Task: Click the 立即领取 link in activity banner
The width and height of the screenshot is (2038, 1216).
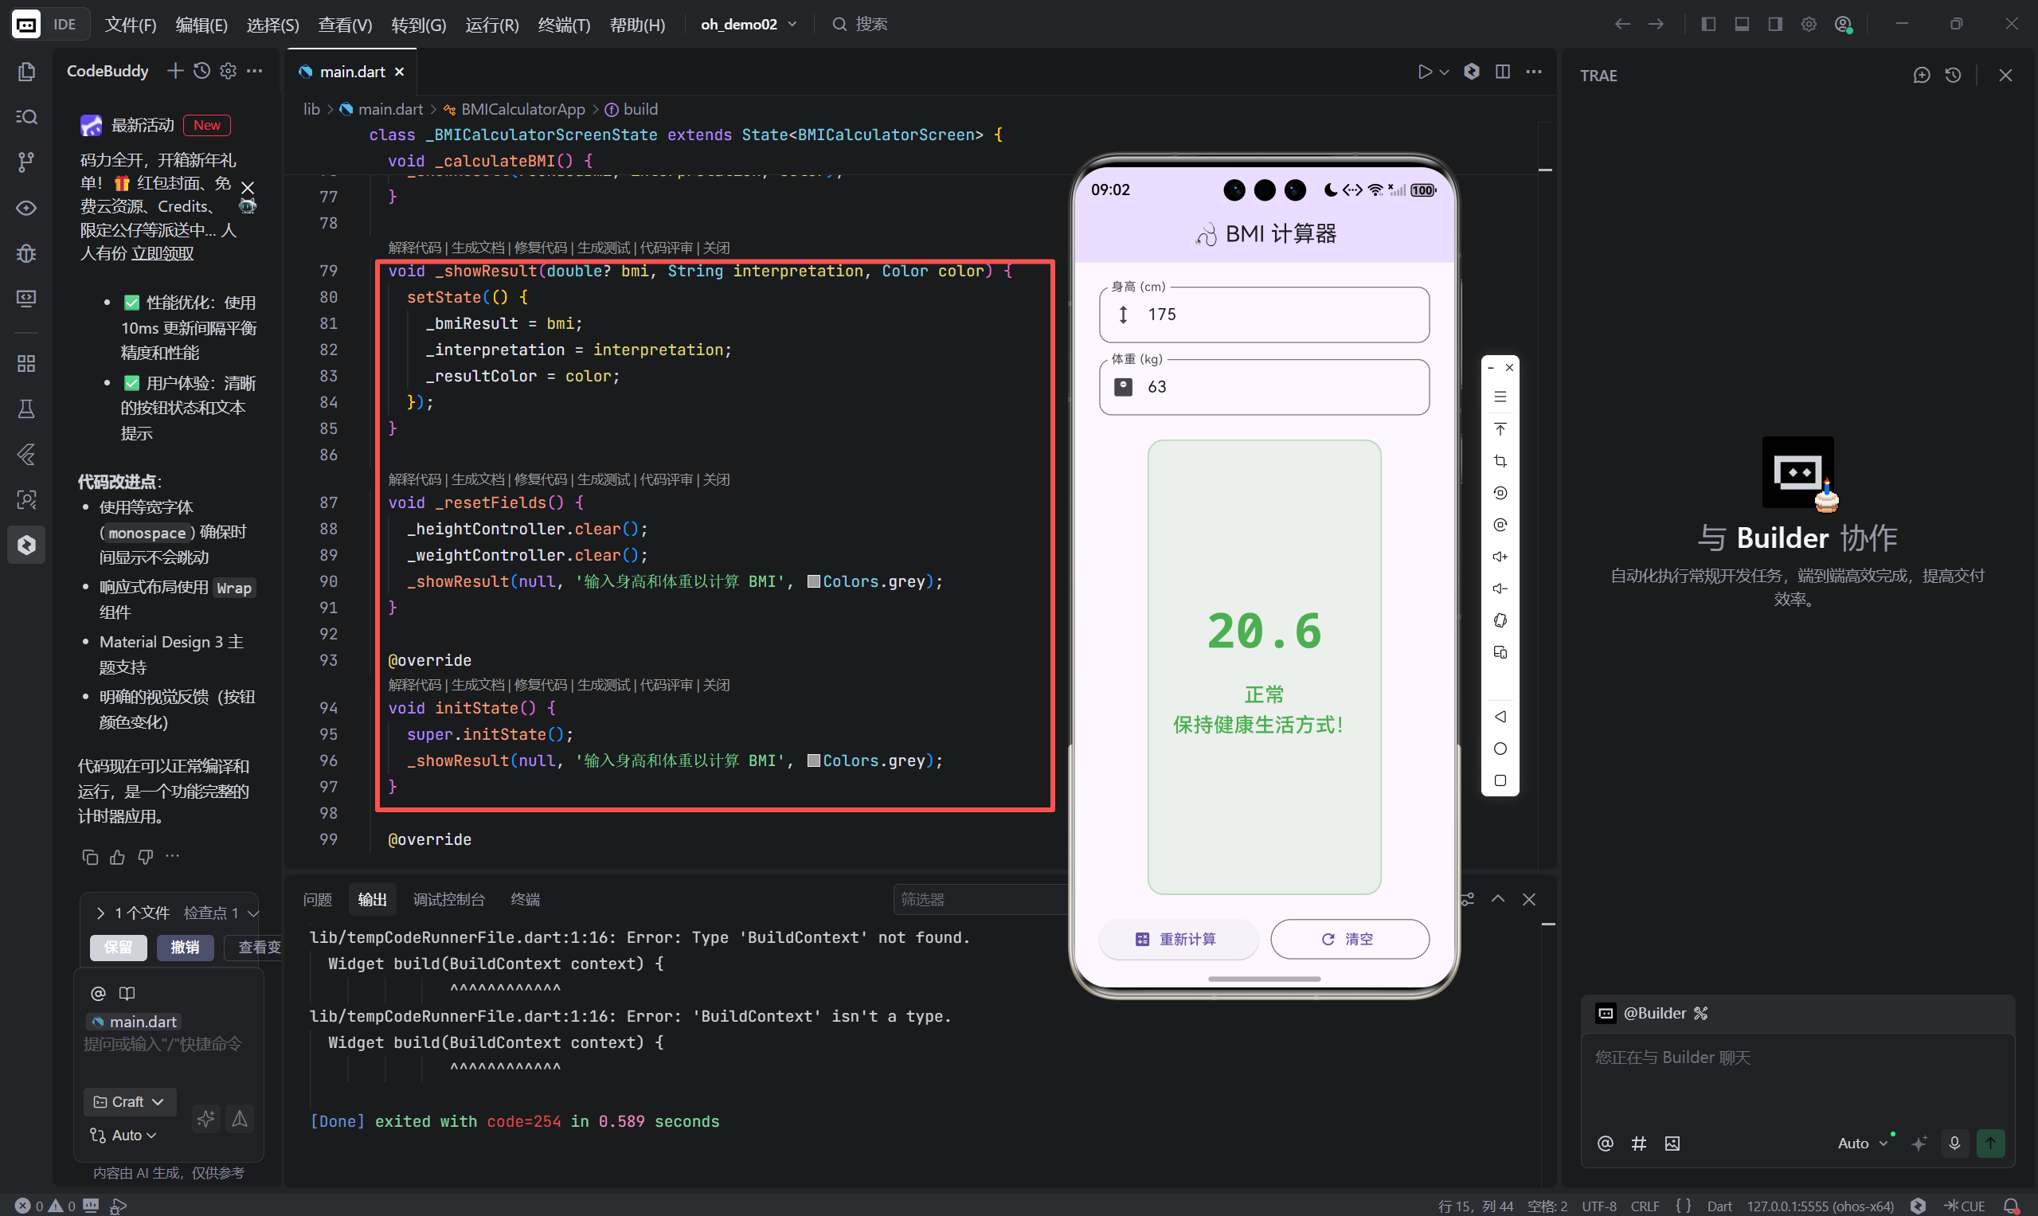Action: (x=163, y=253)
